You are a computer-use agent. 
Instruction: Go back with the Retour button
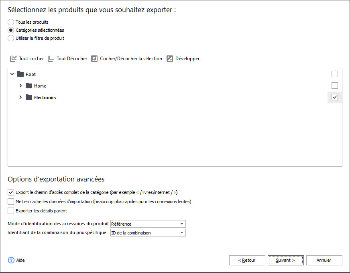(247, 260)
